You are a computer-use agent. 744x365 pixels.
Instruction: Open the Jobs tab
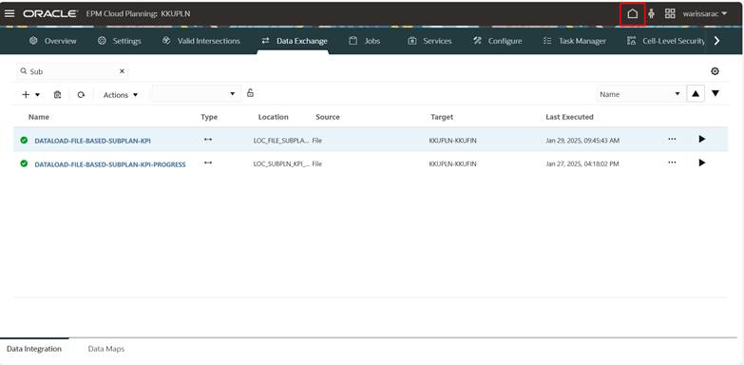[x=365, y=41]
